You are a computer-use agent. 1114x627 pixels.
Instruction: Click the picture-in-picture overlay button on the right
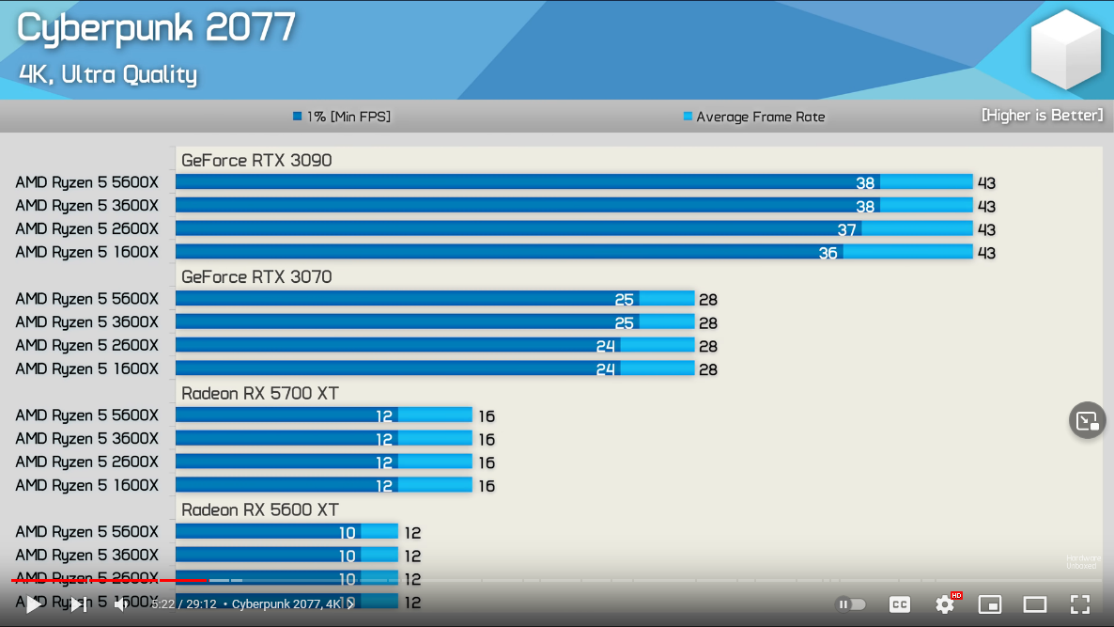tap(1087, 421)
